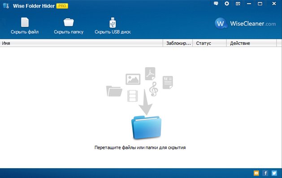The image size is (282, 178).
Task: Open the feedback chat bubble icon
Action: (x=216, y=4)
